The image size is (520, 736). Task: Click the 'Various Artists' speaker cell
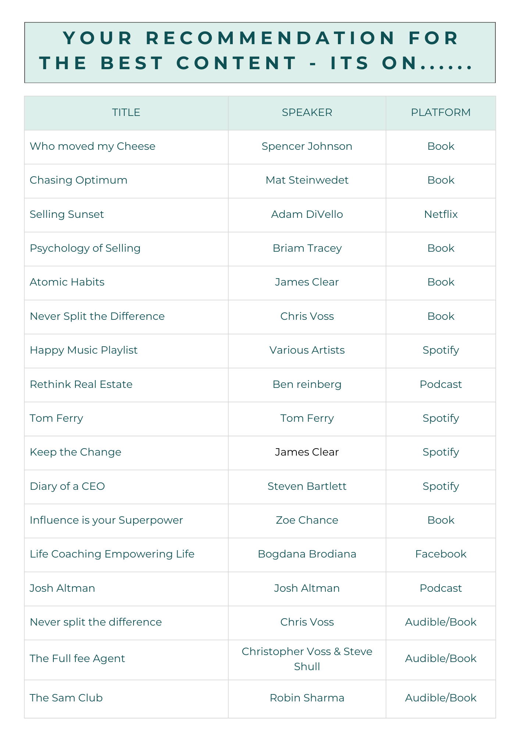point(307,350)
